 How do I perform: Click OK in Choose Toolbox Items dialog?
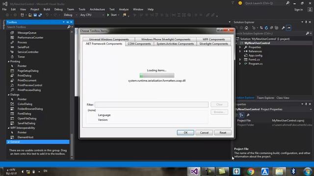[185, 132]
